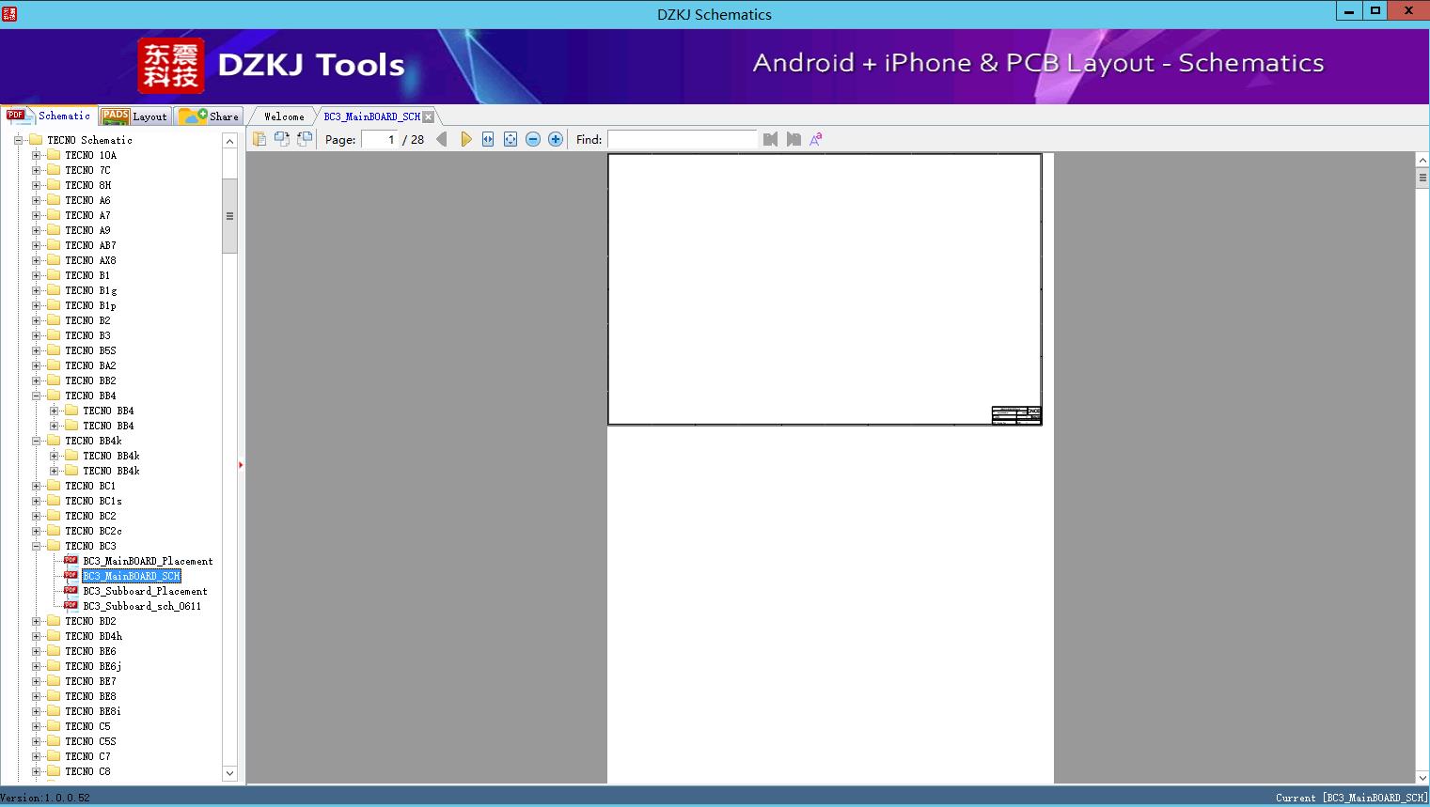Maximize the DZKJ Schematics window
This screenshot has height=807, width=1430.
(x=1375, y=10)
